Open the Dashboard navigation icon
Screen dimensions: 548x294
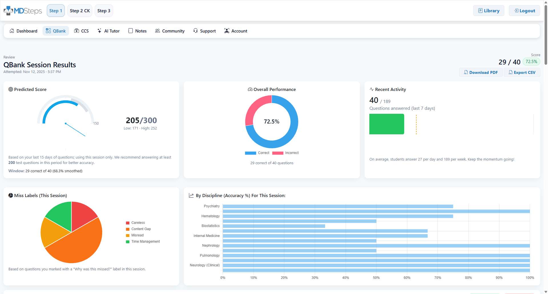(x=12, y=31)
